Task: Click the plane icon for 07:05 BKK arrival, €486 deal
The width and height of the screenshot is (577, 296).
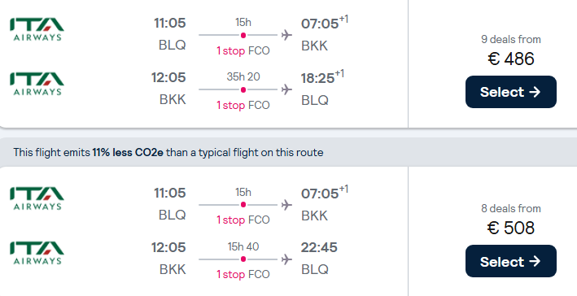Action: [286, 35]
